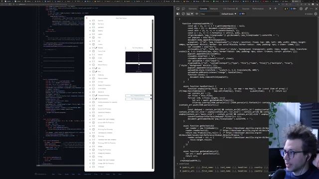Click the yellow warning count badge
This screenshot has width=319, height=179.
(286, 9)
